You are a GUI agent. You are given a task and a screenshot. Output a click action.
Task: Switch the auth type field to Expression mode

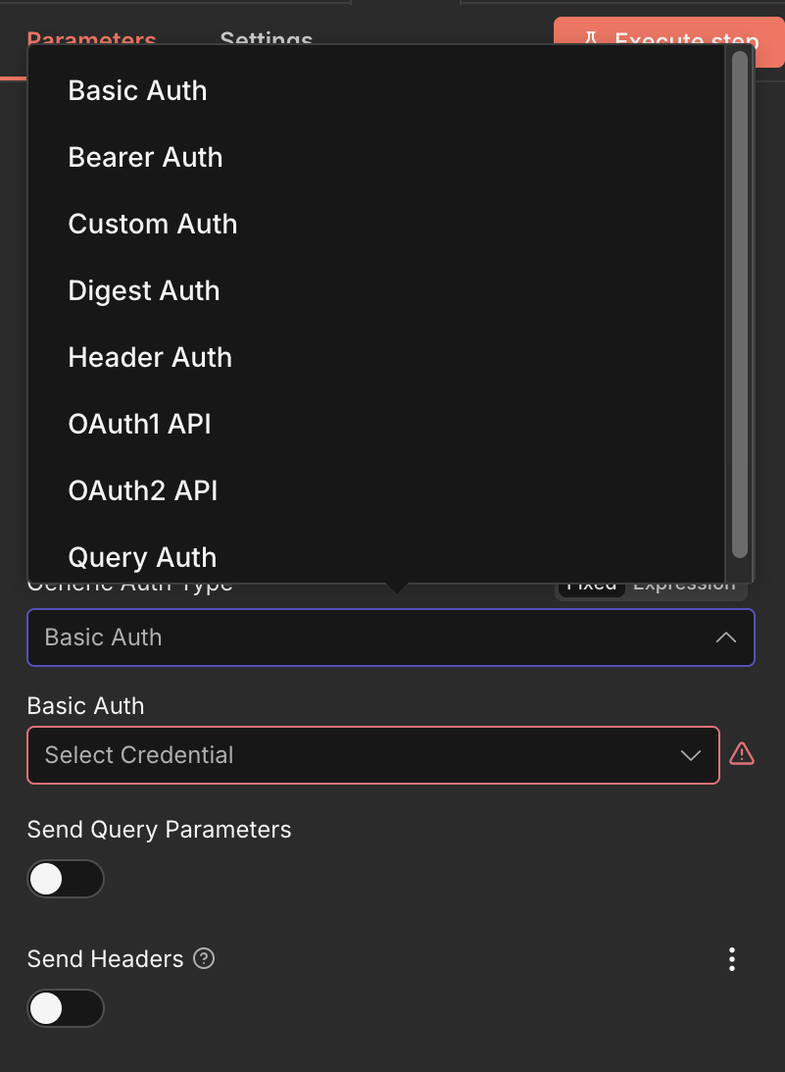(684, 585)
